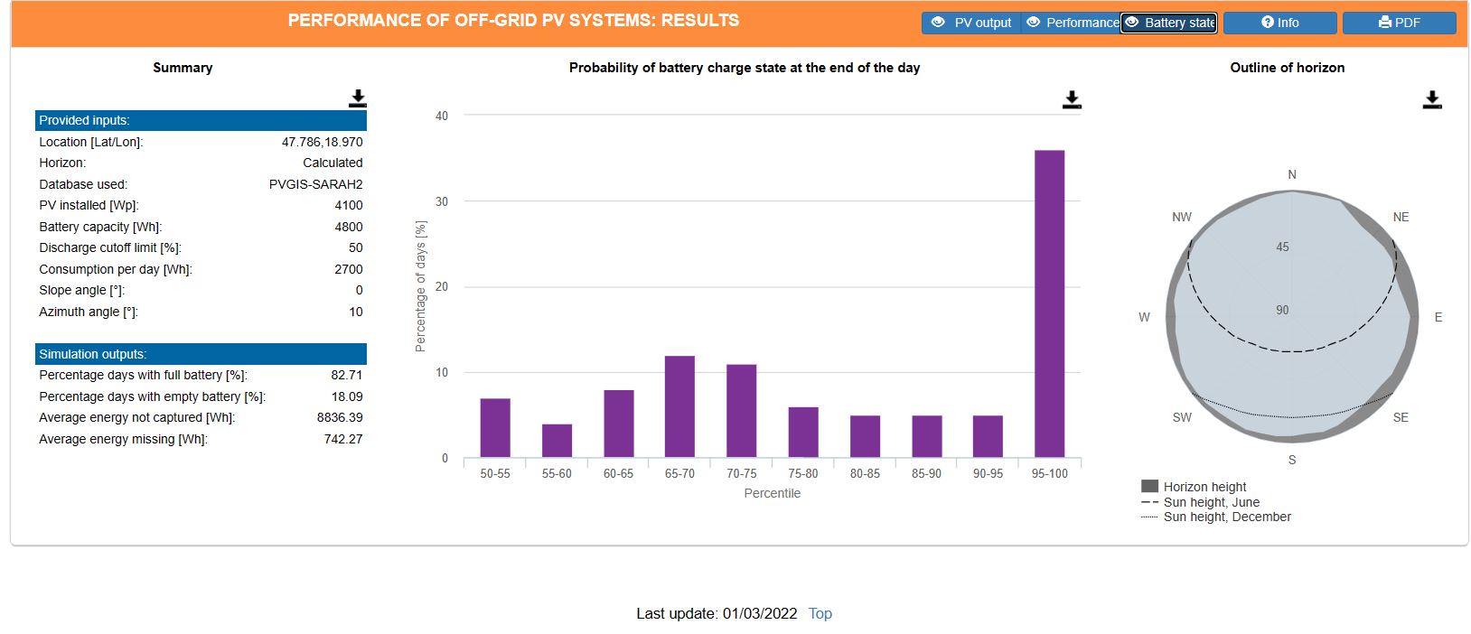
Task: Select energy missing value 742.27
Action: tap(343, 439)
